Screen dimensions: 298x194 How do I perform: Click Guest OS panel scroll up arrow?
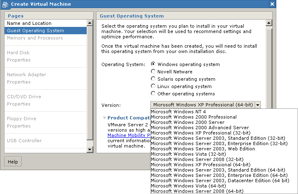click(269, 23)
